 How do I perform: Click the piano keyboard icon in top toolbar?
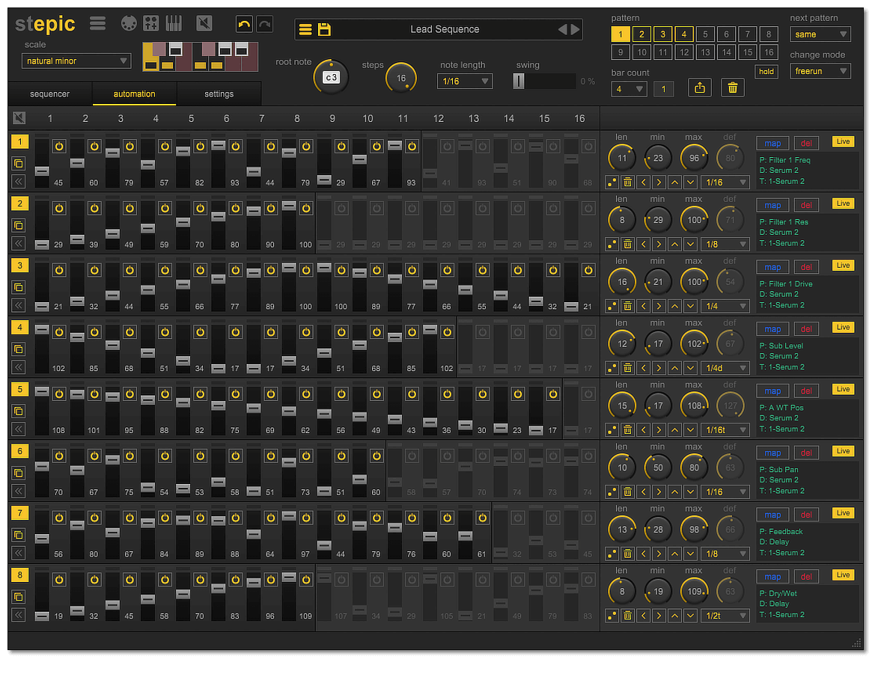click(x=173, y=23)
